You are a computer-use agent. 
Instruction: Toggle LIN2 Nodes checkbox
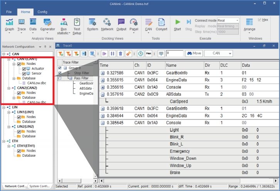click(19, 132)
